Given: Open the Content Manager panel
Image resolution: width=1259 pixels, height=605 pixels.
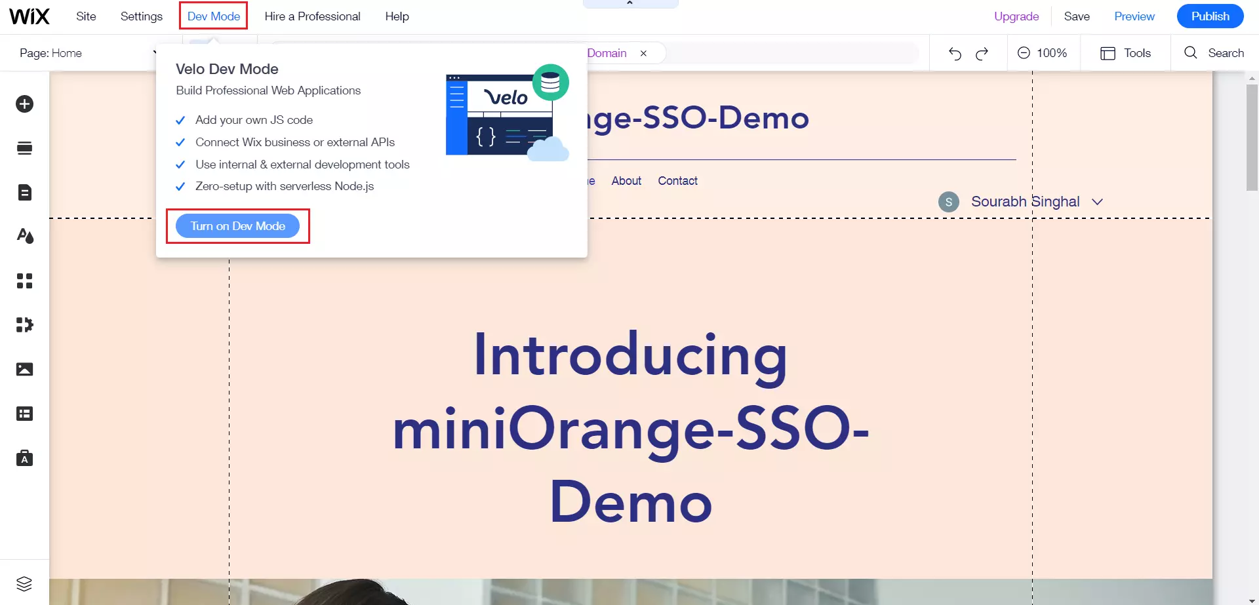Looking at the screenshot, I should [x=25, y=414].
